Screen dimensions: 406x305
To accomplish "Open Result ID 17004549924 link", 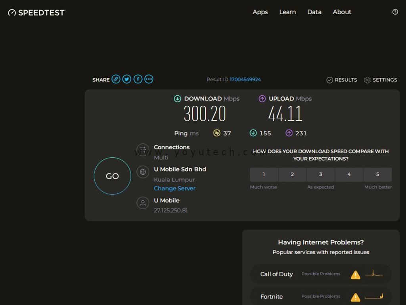I will click(245, 79).
